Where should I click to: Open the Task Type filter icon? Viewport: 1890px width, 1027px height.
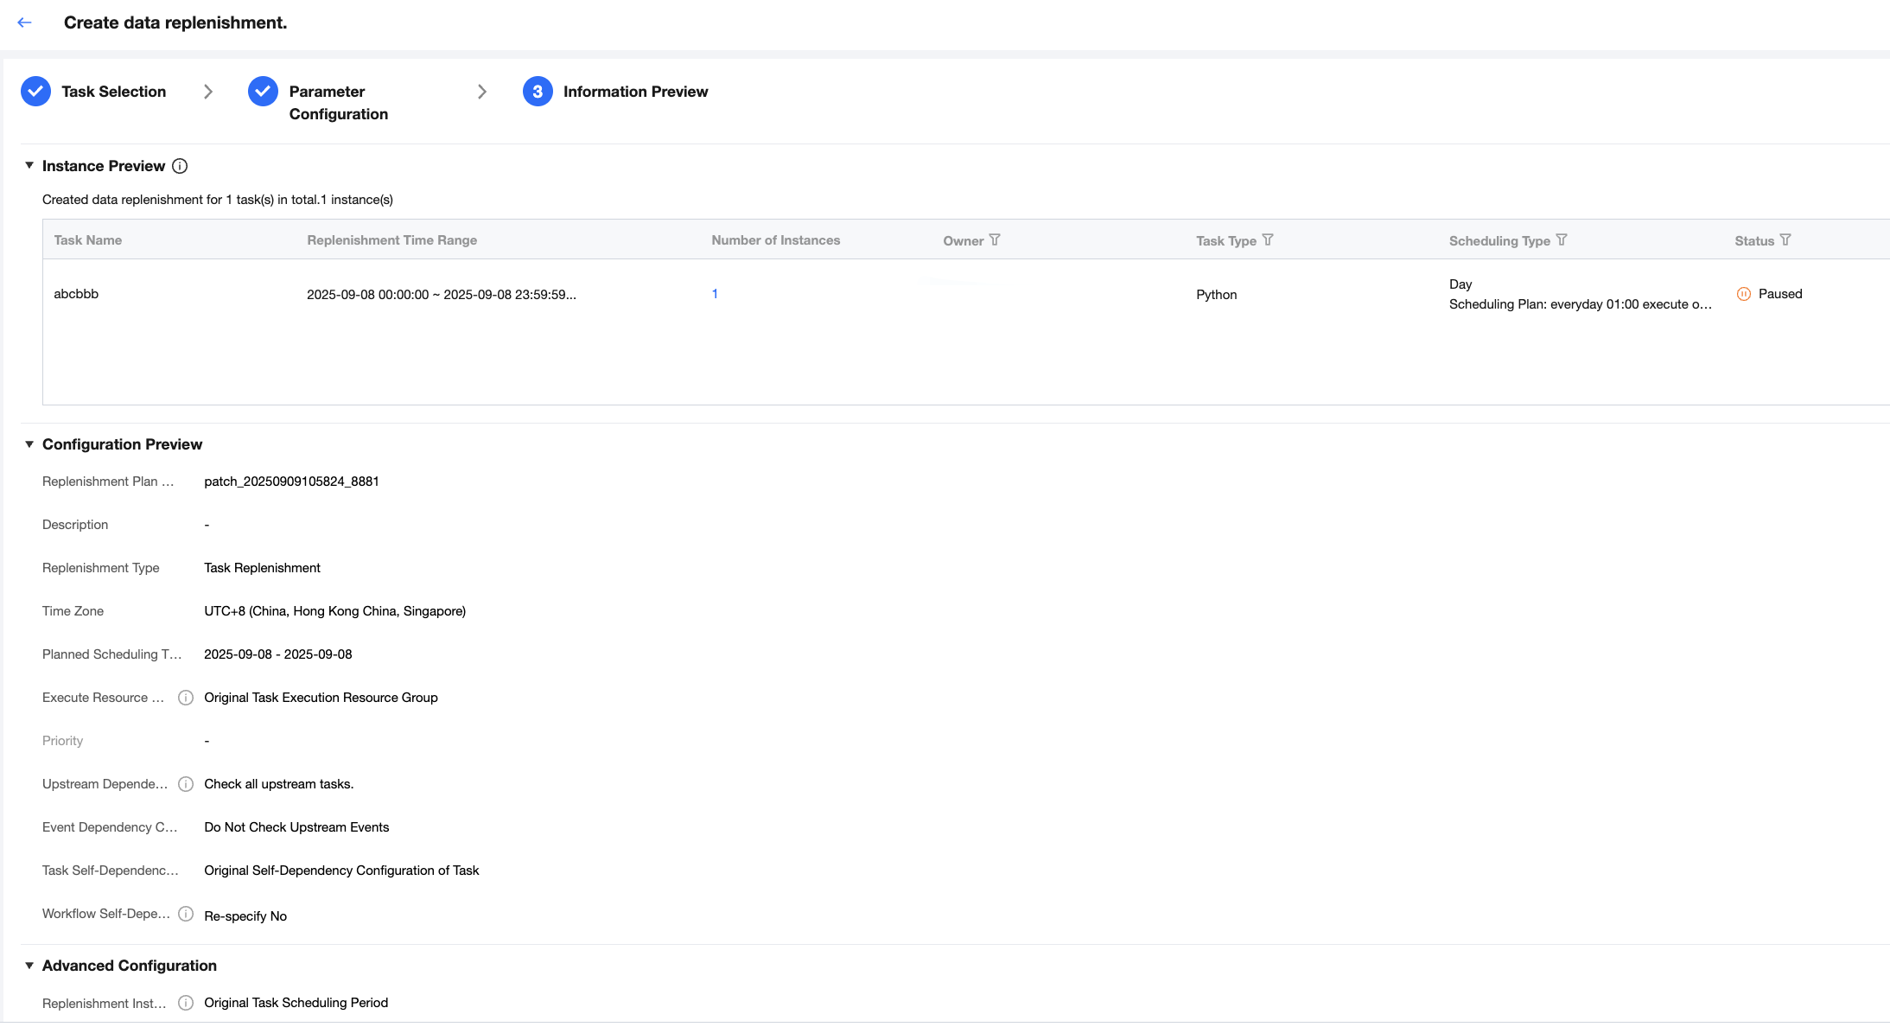point(1268,240)
